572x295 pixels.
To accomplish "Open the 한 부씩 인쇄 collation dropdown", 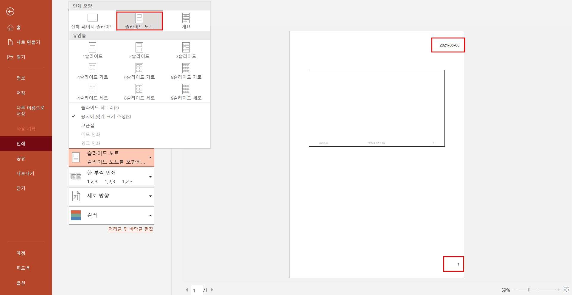I will point(111,177).
